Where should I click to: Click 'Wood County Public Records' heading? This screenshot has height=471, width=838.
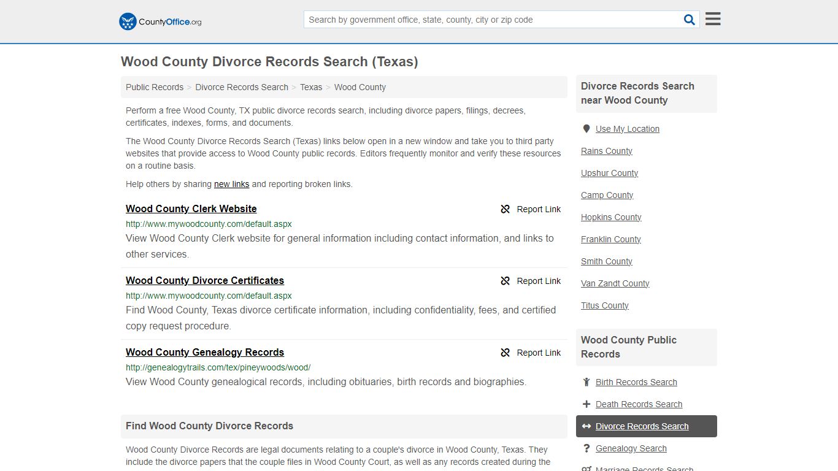(x=629, y=347)
